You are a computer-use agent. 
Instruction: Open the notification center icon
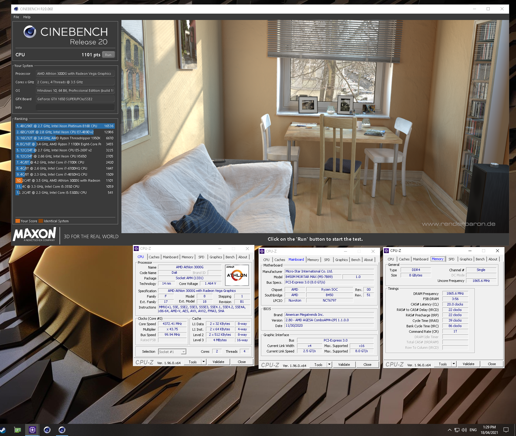click(506, 430)
